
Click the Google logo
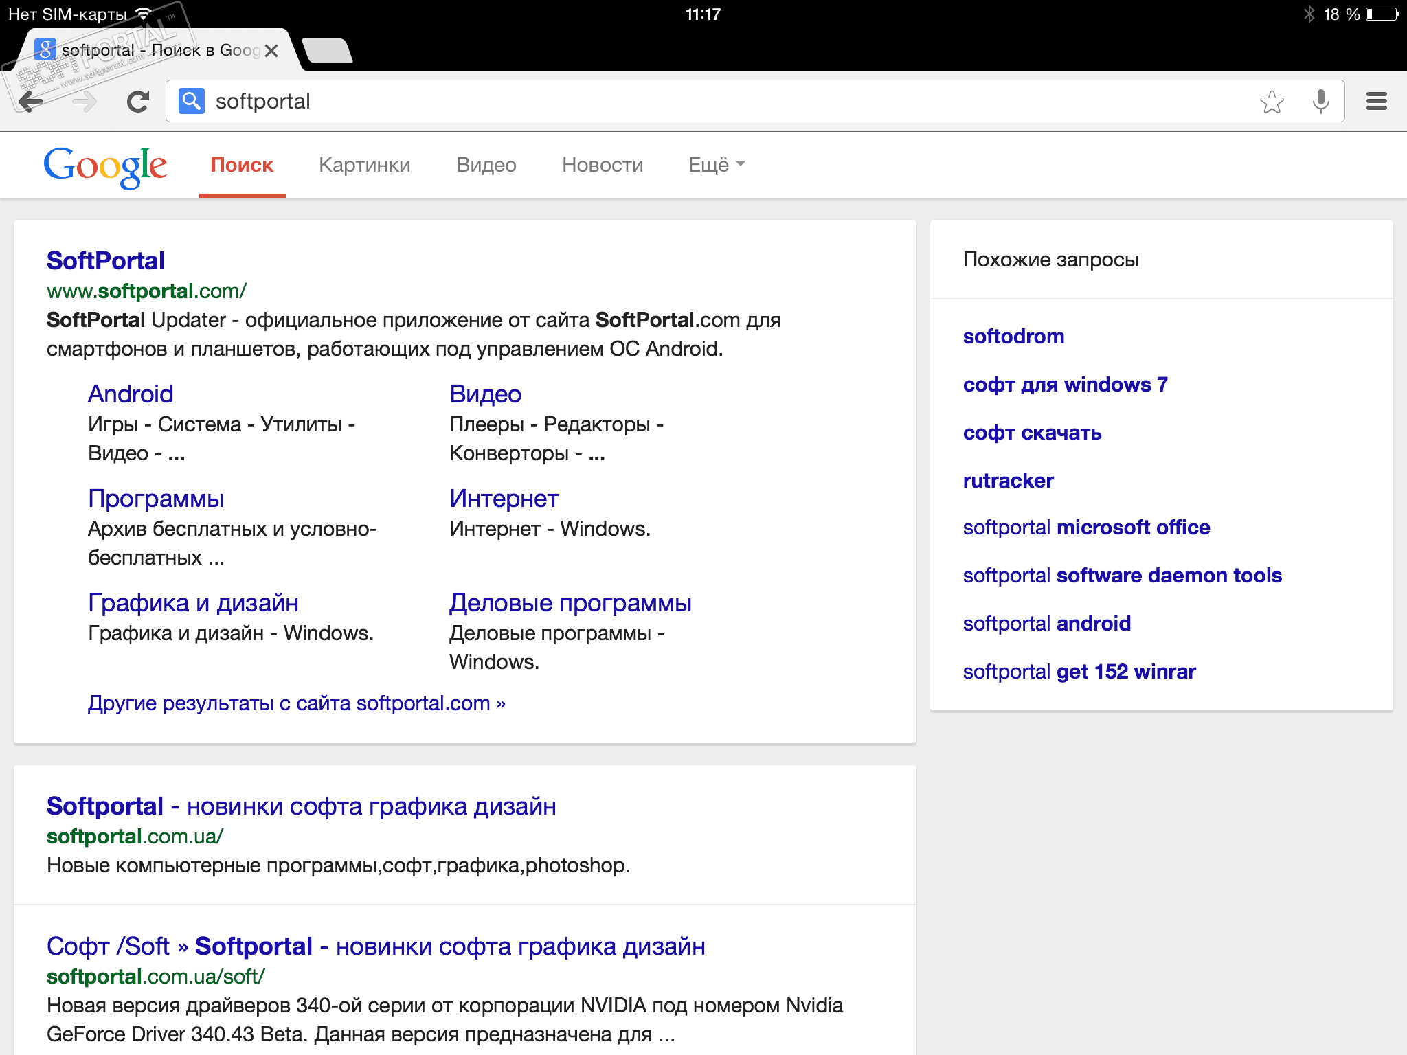105,166
